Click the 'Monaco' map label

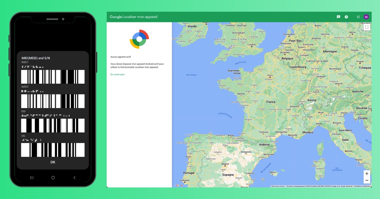click(307, 132)
